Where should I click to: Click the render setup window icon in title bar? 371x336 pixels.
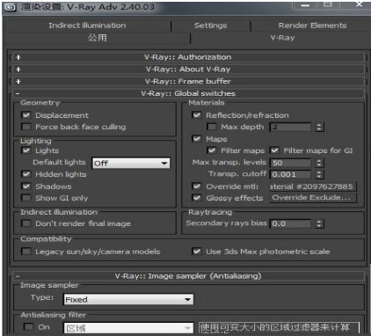(10, 7)
